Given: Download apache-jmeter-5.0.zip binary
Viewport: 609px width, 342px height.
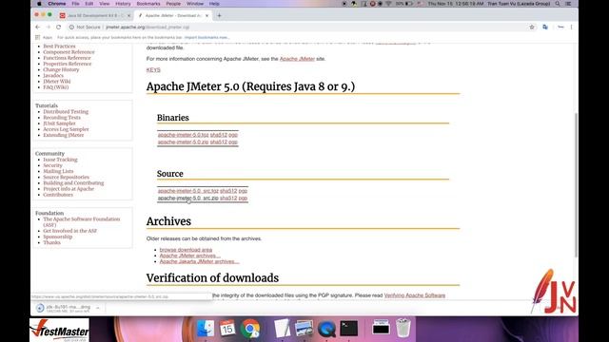Looking at the screenshot, I should point(183,142).
